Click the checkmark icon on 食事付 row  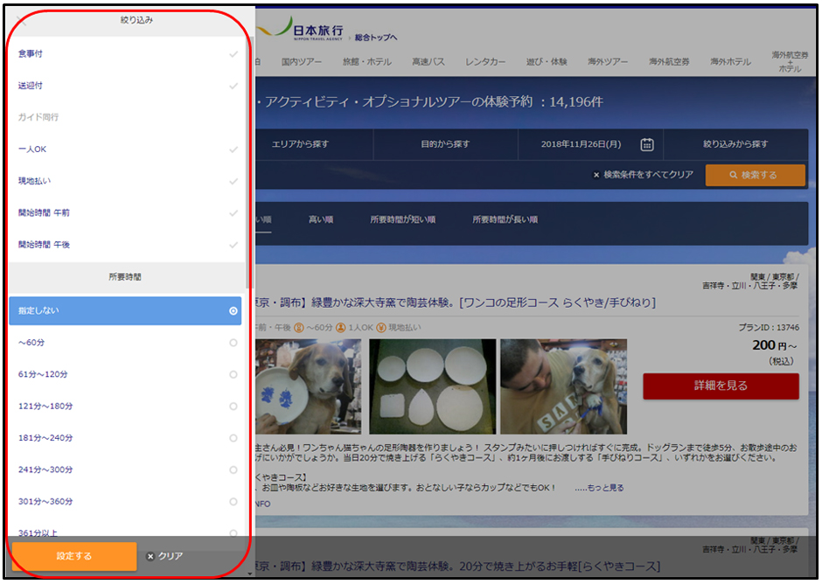click(x=233, y=54)
